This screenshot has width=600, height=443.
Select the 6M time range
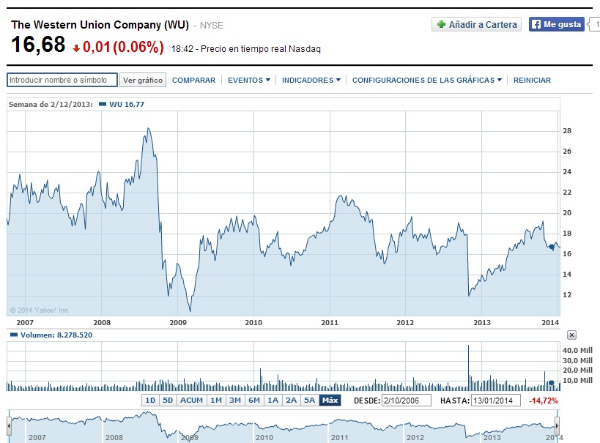254,401
